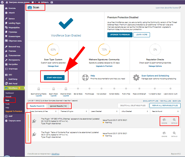
Task: Collapse menu with Свернуть меню
Action: (14, 121)
